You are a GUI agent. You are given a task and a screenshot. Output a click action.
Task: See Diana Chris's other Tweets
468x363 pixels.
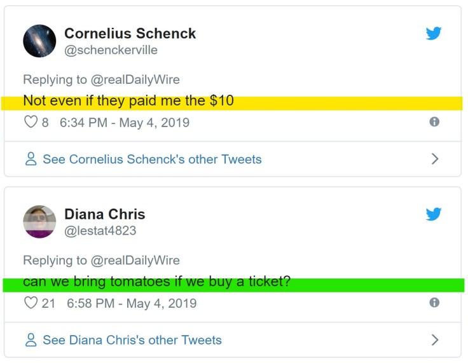tap(132, 340)
